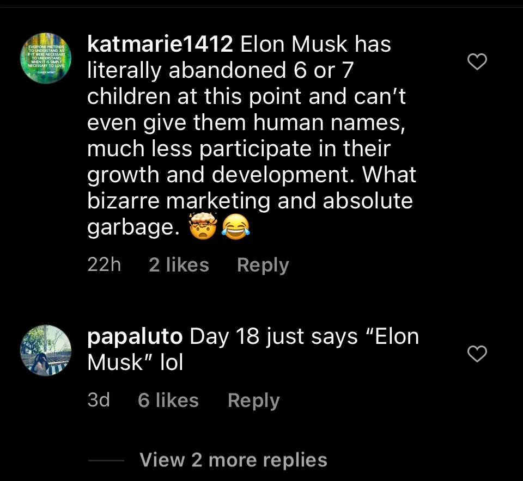Like papaluto's comment with the heart icon

click(x=477, y=354)
